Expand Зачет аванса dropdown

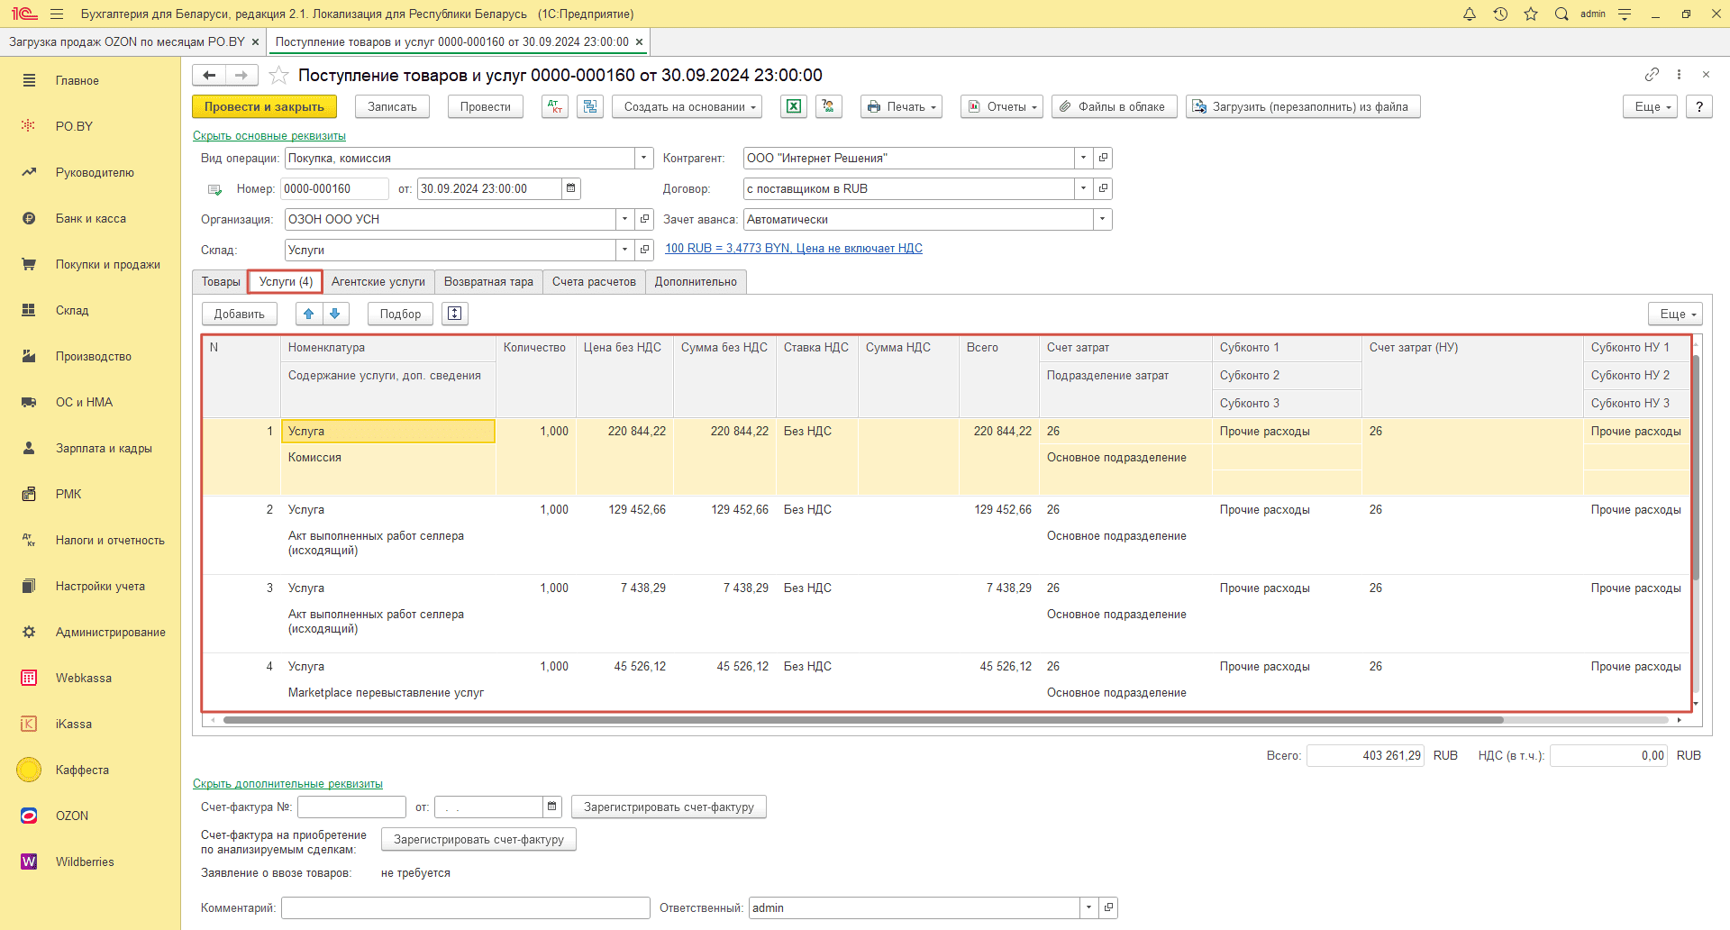coord(1103,219)
